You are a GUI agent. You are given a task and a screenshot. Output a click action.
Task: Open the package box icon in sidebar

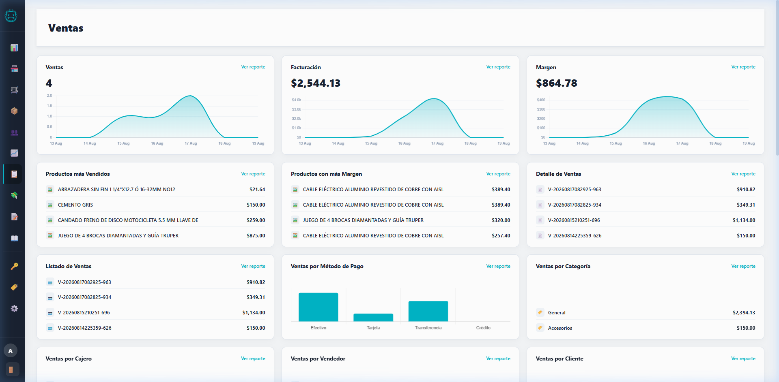click(14, 111)
